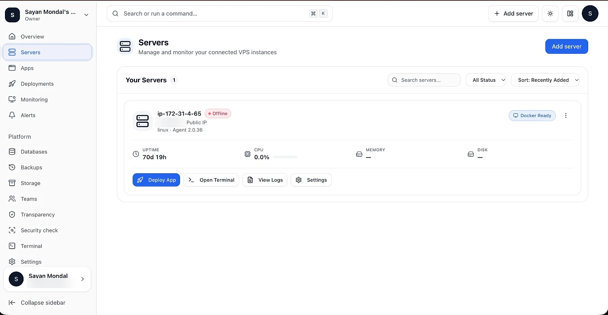This screenshot has width=608, height=315.
Task: Open Storage in sidebar
Action: click(x=47, y=183)
